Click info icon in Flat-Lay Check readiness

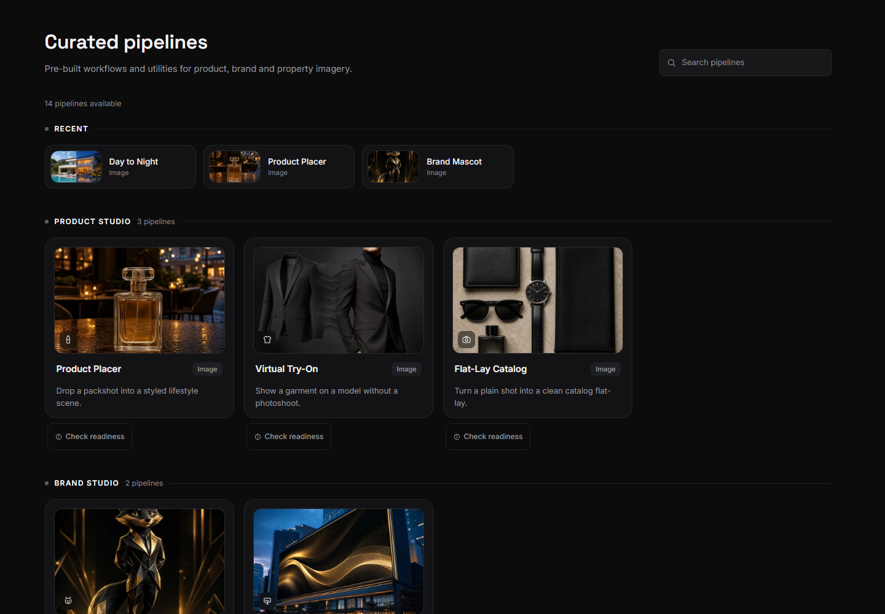[x=457, y=437]
